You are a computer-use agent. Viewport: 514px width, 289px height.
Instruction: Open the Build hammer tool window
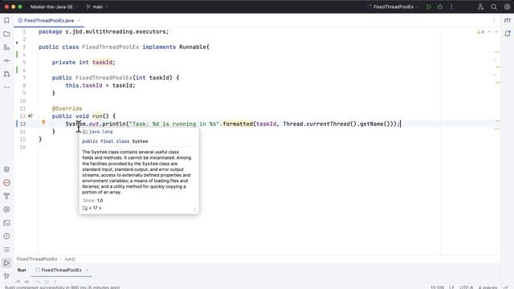coord(6,196)
